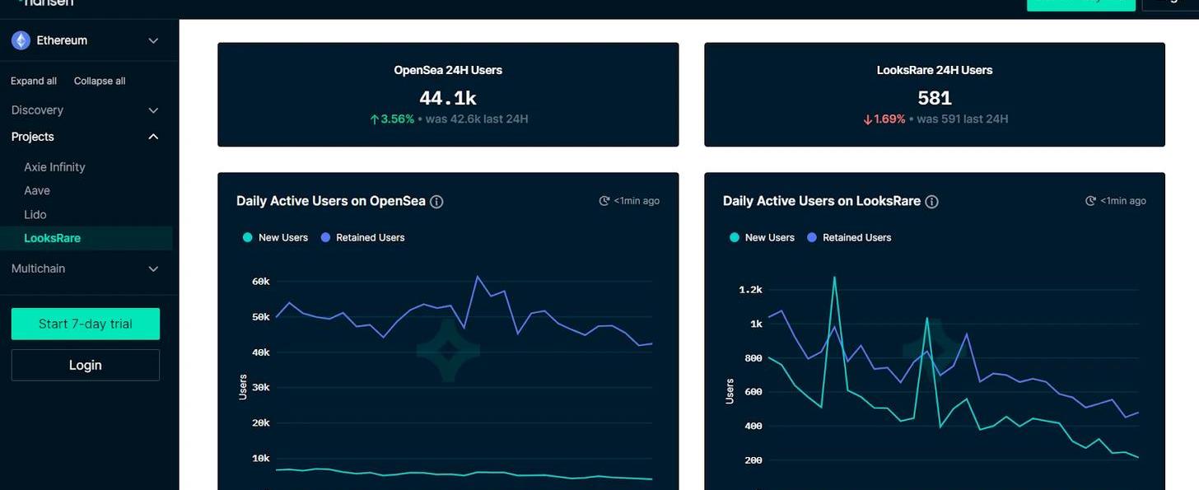Click the Collapse all link

(100, 81)
